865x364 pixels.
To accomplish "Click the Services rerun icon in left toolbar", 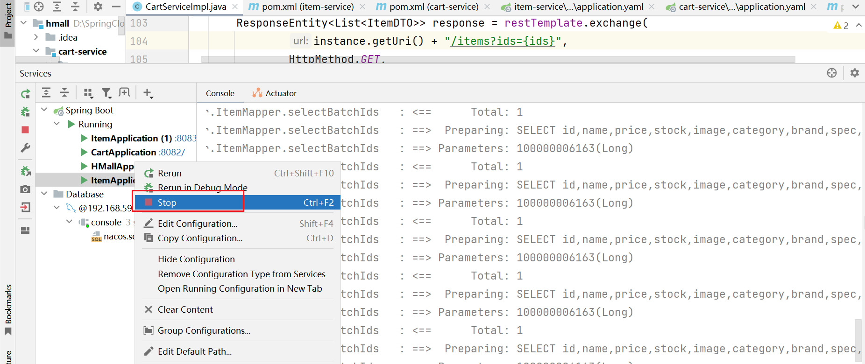I will click(25, 94).
